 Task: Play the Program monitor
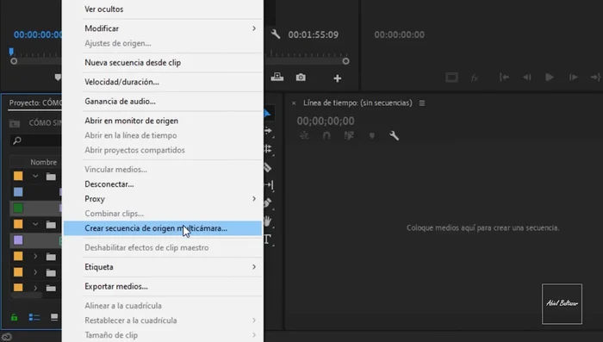pos(550,78)
